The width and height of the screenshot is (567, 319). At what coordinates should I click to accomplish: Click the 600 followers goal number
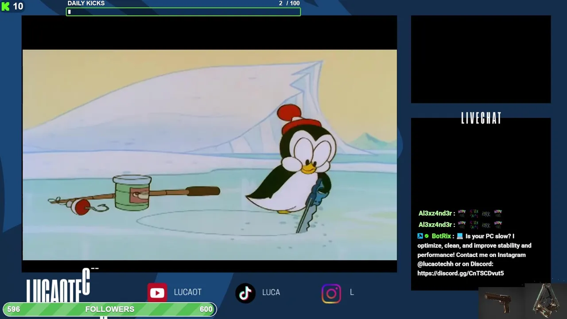(x=206, y=309)
